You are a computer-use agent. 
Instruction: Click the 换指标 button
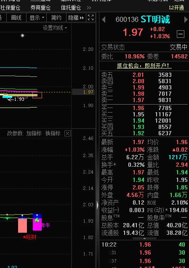tap(53, 133)
